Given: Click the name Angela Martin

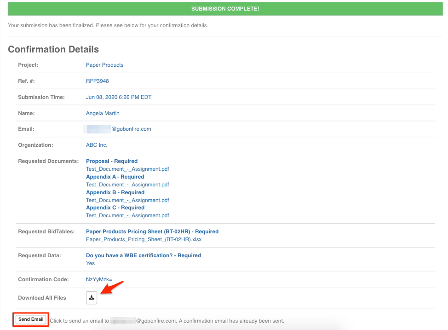Looking at the screenshot, I should coord(103,113).
